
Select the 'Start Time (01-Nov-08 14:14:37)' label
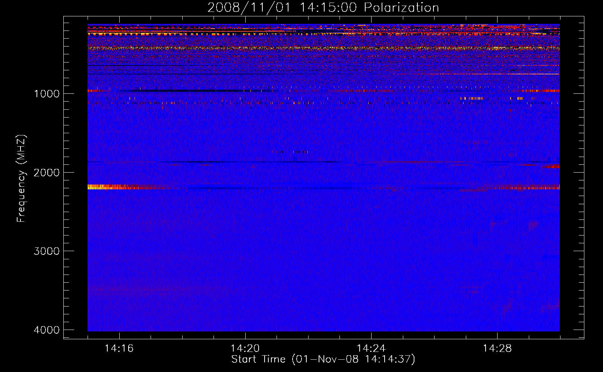click(x=323, y=359)
